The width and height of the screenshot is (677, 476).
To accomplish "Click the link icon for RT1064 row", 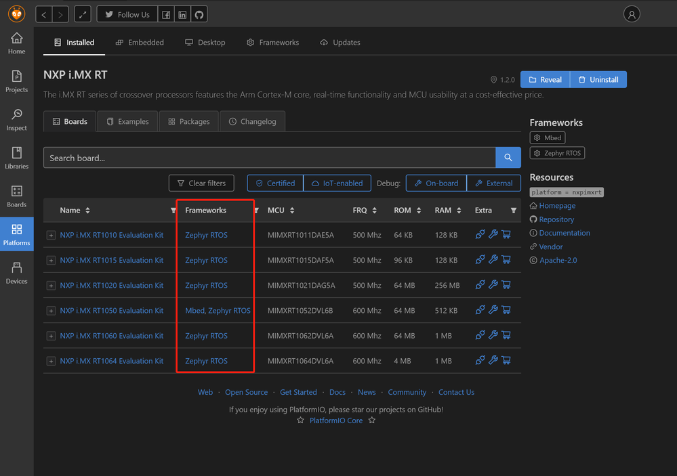I will (480, 360).
